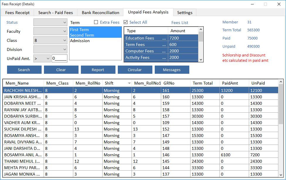This screenshot has width=286, height=180.
Task: Select the JAGANI MONIKA row
Action: (141, 174)
